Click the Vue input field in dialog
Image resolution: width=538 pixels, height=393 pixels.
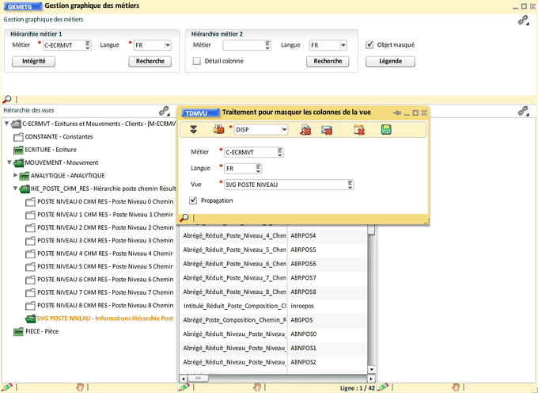point(285,185)
